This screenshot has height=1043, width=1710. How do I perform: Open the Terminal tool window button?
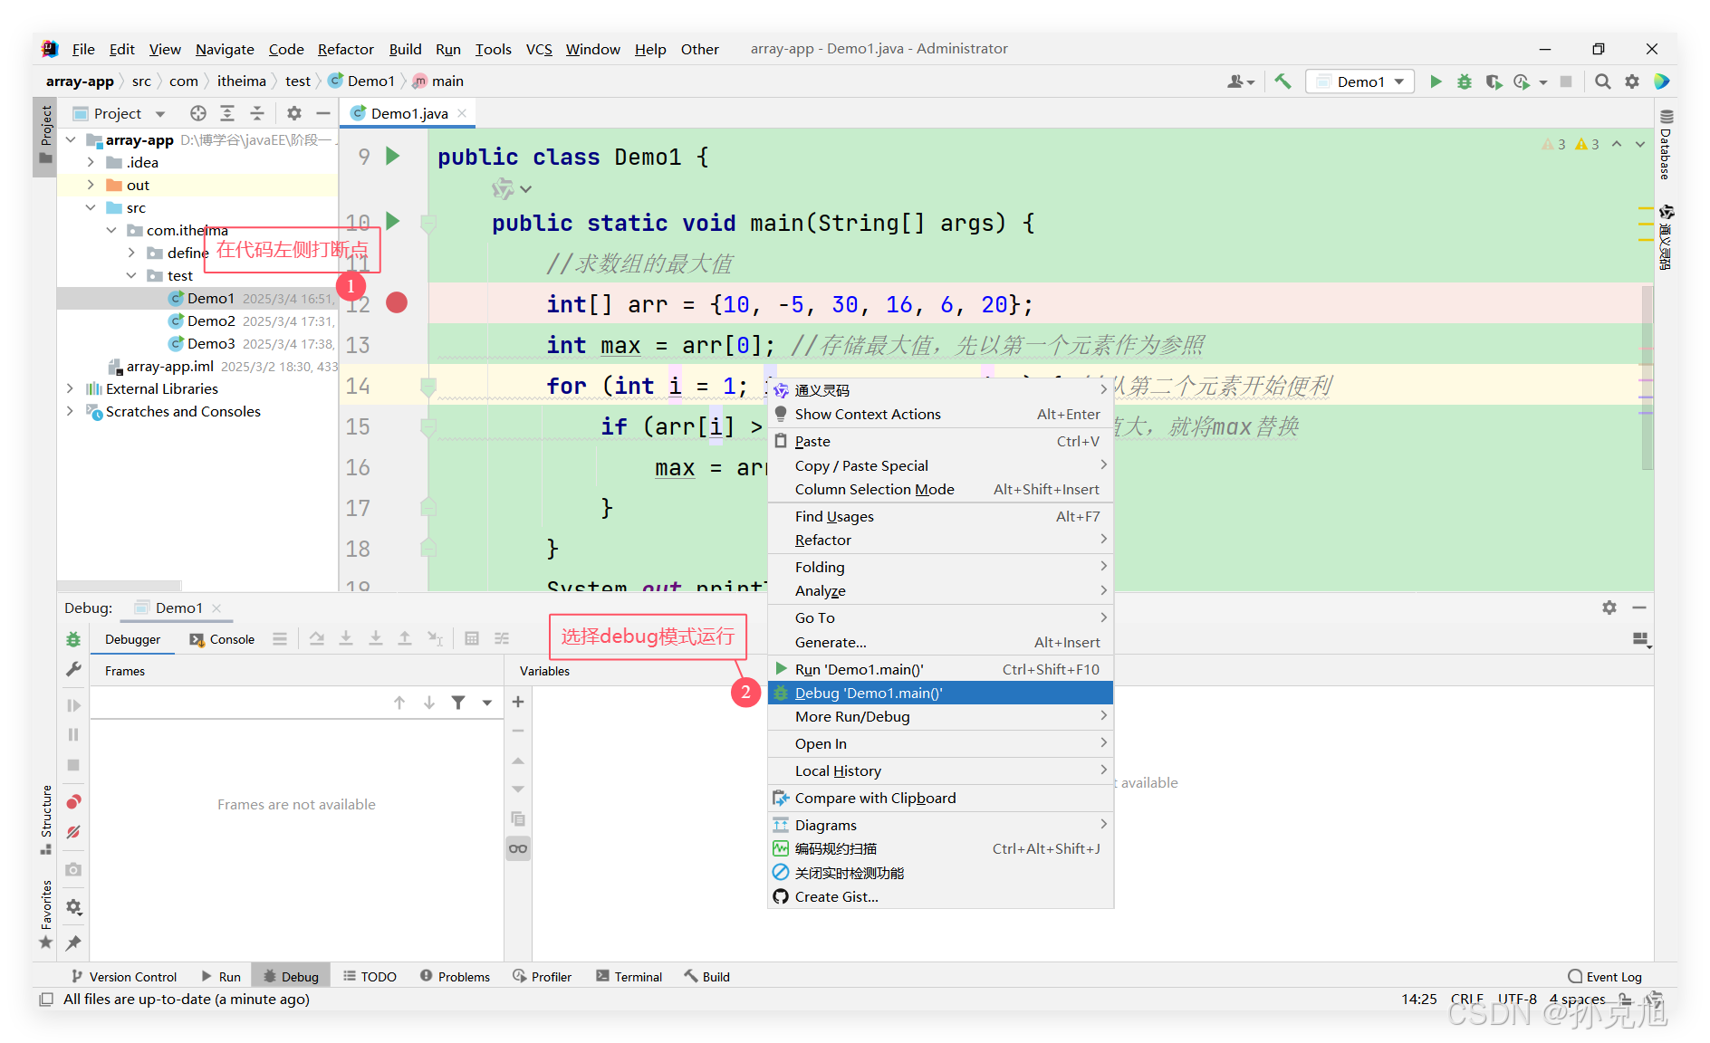[x=629, y=976]
